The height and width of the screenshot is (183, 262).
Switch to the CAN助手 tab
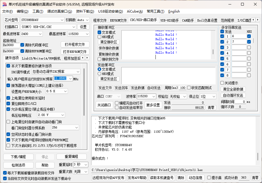[x=188, y=20]
